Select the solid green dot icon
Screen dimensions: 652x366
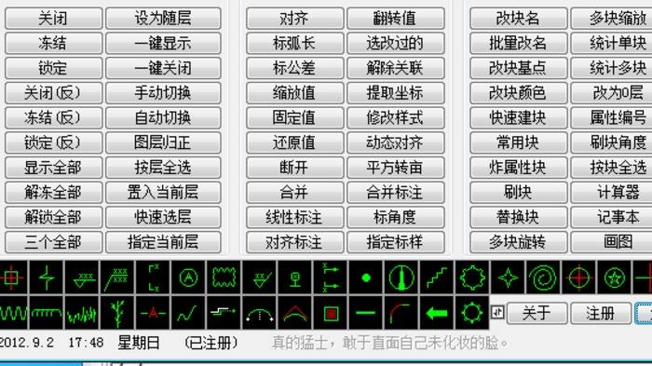click(366, 278)
